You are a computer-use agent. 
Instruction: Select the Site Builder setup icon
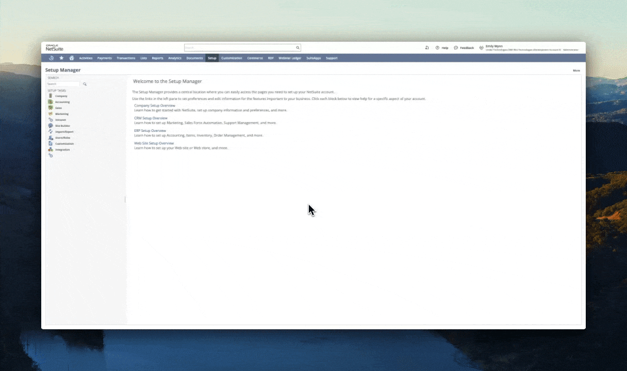[51, 126]
